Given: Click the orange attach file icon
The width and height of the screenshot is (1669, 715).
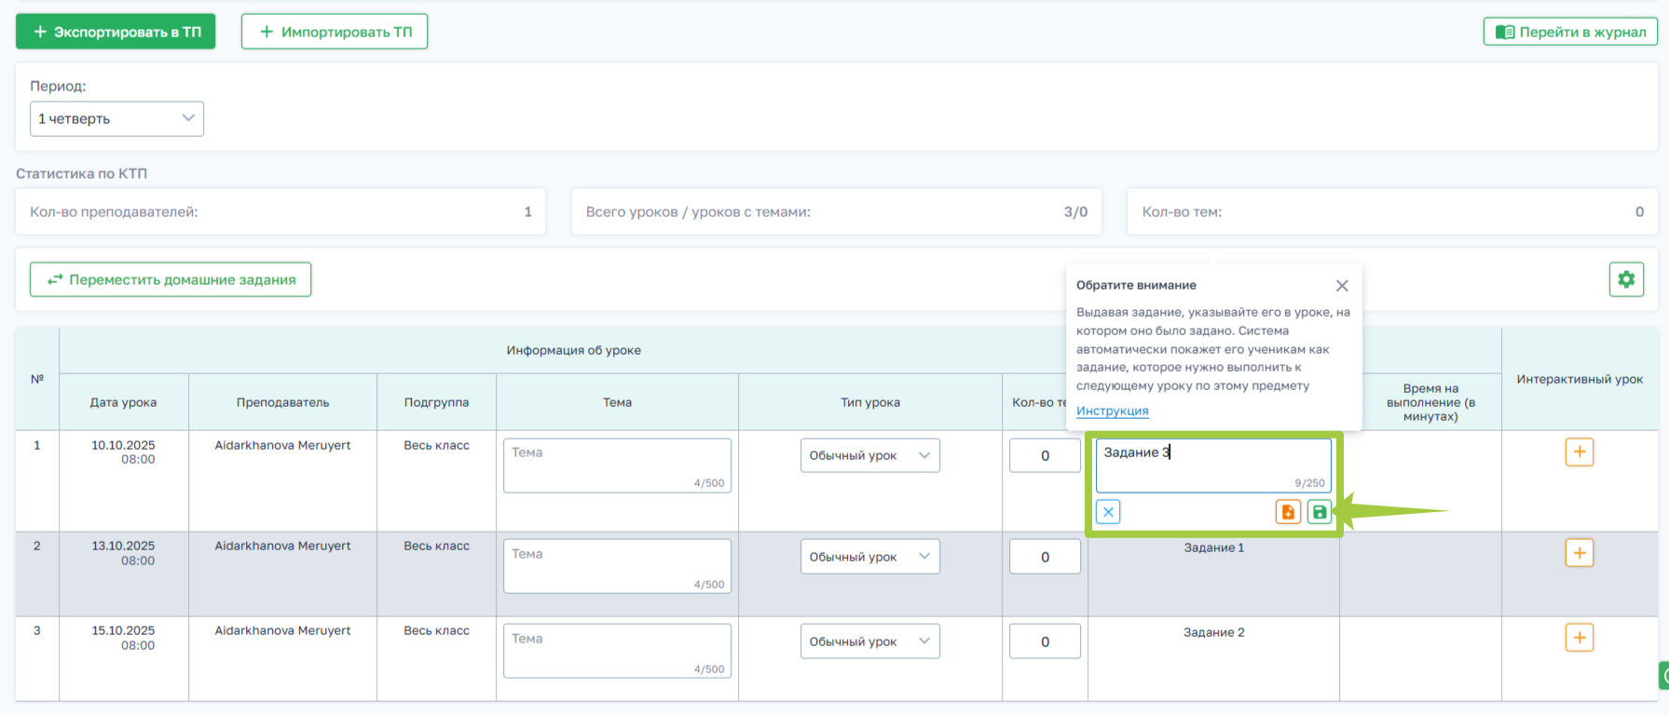Looking at the screenshot, I should 1288,512.
